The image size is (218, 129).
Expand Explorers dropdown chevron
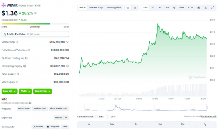pos(66,117)
